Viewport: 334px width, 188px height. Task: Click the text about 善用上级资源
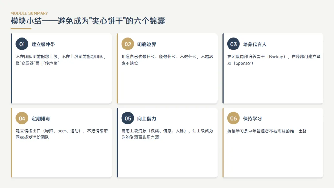[167, 134]
